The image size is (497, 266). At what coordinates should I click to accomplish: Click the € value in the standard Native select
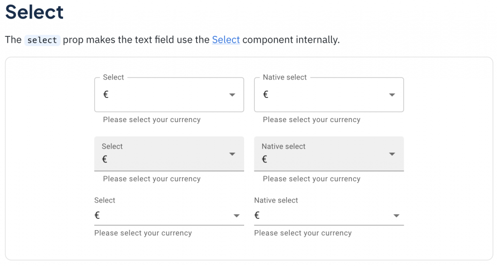(257, 215)
